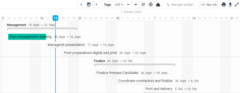Collapse the Management group bar
Viewport: 240px width, 93px height.
tap(42, 29)
